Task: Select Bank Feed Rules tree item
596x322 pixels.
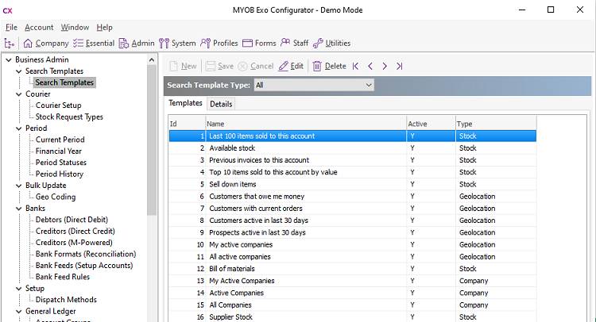Action: [63, 277]
